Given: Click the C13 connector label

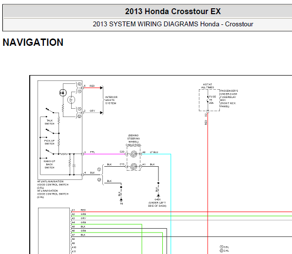Looking at the screenshot, I should point(122,164).
